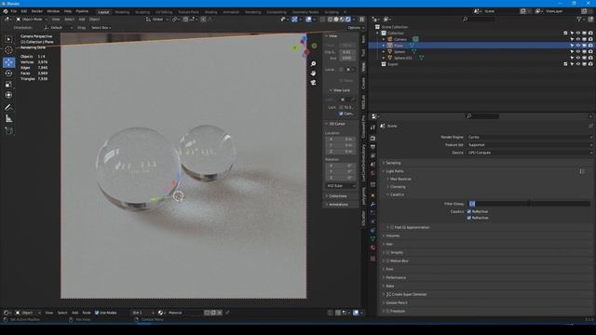Expand the Performance panel
This screenshot has height=335, width=596.
(x=396, y=277)
